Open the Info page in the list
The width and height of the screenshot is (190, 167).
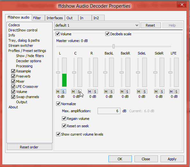(x=12, y=35)
